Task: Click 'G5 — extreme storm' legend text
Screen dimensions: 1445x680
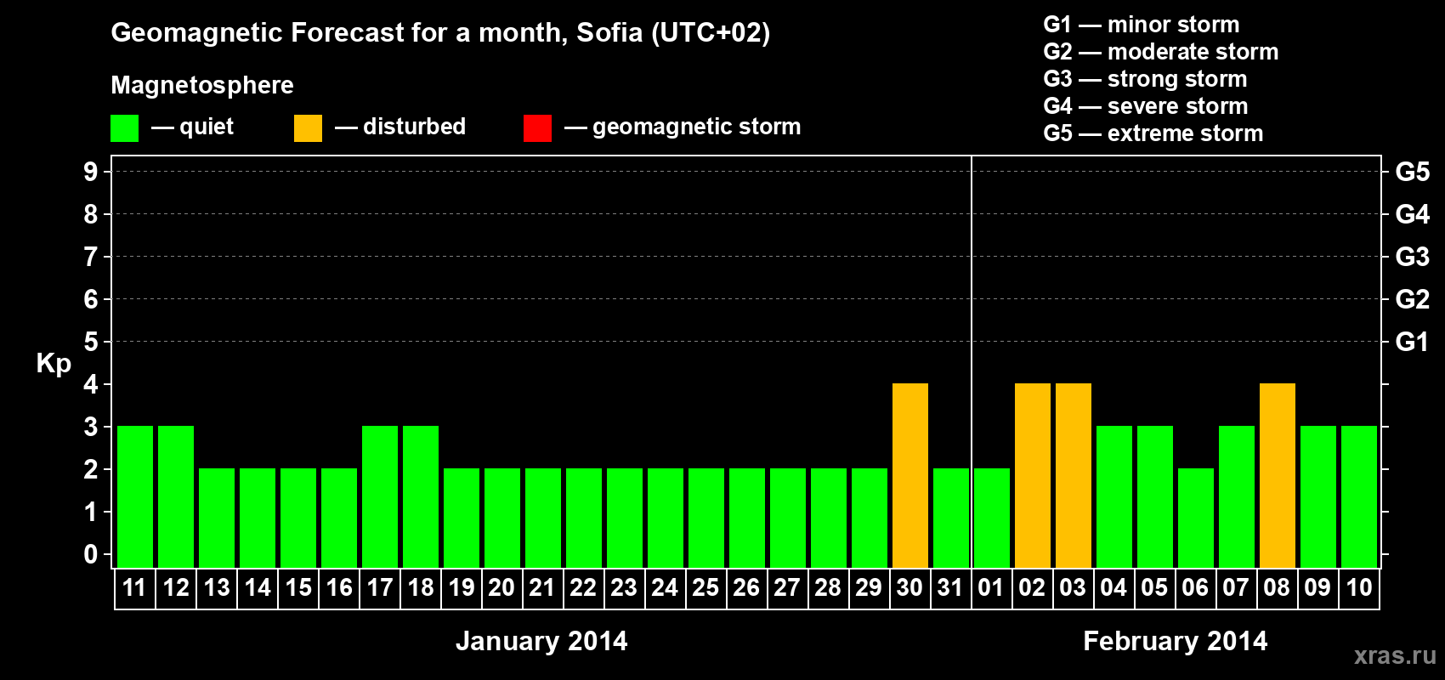Action: (1153, 133)
